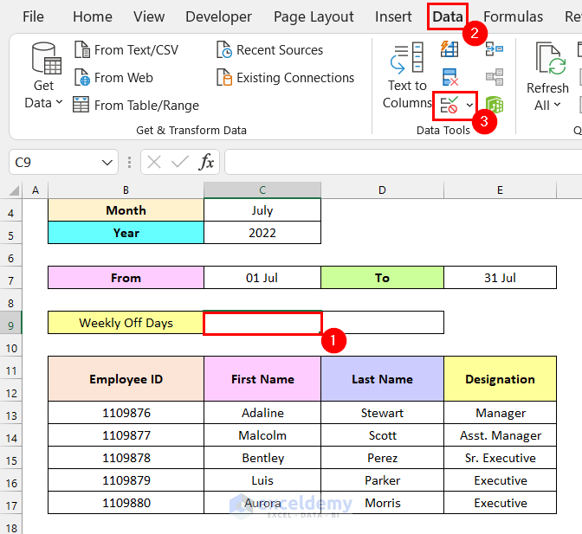Open the Page Layout tab
582x534 pixels.
coord(314,16)
